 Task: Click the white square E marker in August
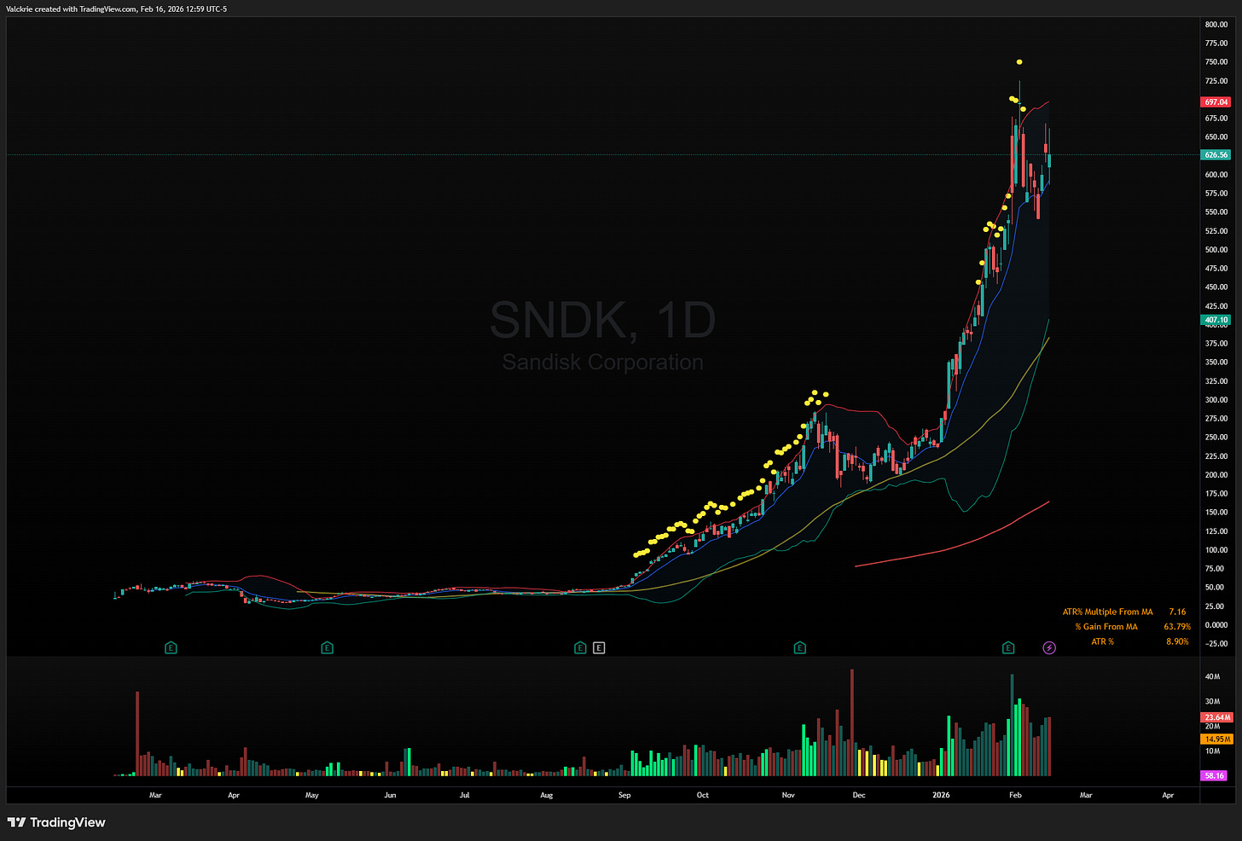[x=599, y=648]
